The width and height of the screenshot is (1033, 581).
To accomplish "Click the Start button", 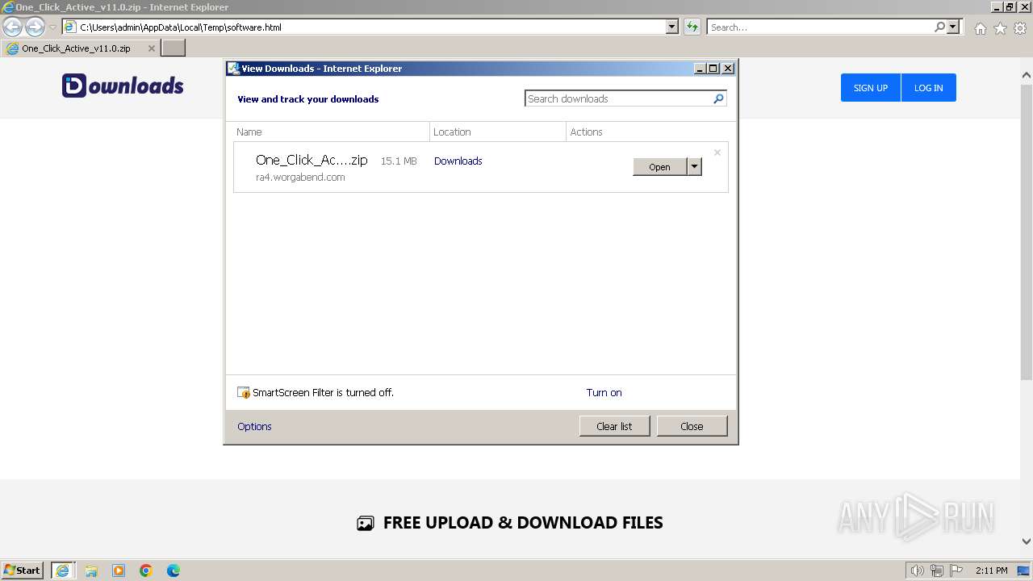I will (x=23, y=571).
